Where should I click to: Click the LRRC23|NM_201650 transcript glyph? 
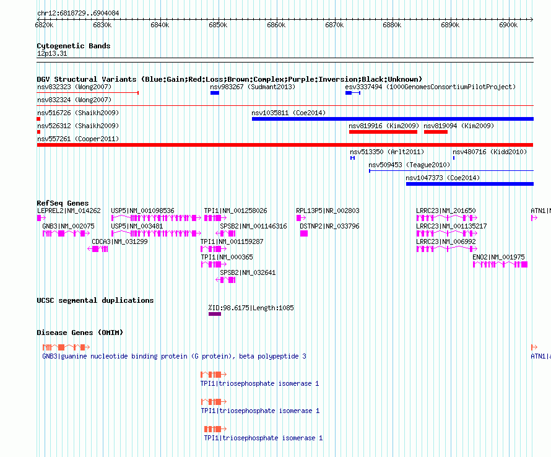(x=446, y=218)
